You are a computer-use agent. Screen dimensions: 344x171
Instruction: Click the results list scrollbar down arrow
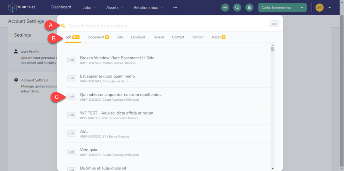(x=273, y=169)
